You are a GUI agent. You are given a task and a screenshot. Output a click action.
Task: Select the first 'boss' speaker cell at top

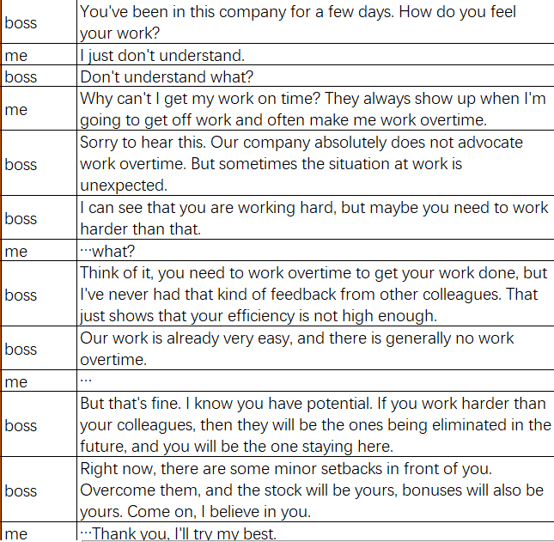(39, 21)
